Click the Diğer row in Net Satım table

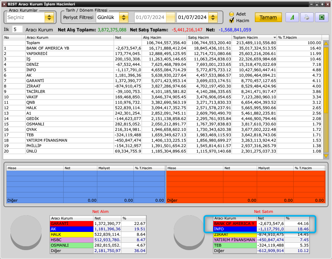click(x=261, y=251)
